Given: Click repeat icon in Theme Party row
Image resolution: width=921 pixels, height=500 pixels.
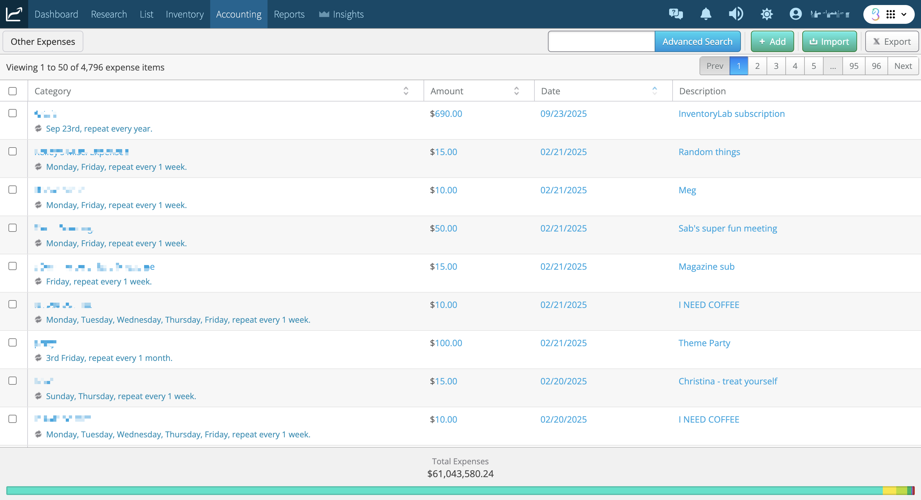Looking at the screenshot, I should (38, 358).
